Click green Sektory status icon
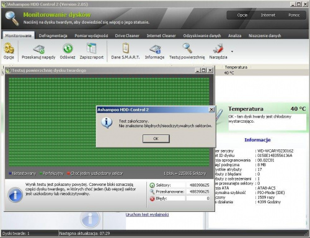Image resolution: width=310 pixels, height=238 pixels. pos(152,185)
